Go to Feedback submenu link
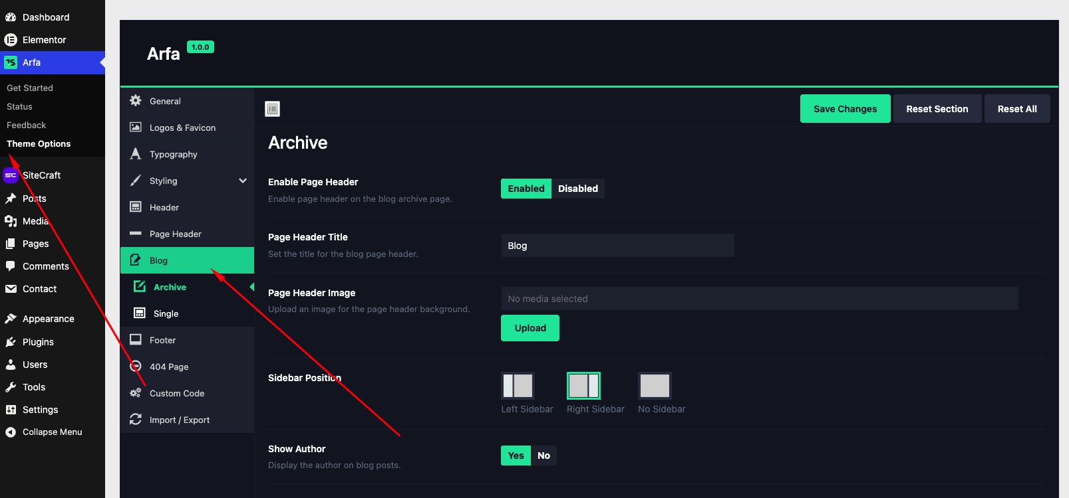Image resolution: width=1069 pixels, height=498 pixels. click(27, 125)
